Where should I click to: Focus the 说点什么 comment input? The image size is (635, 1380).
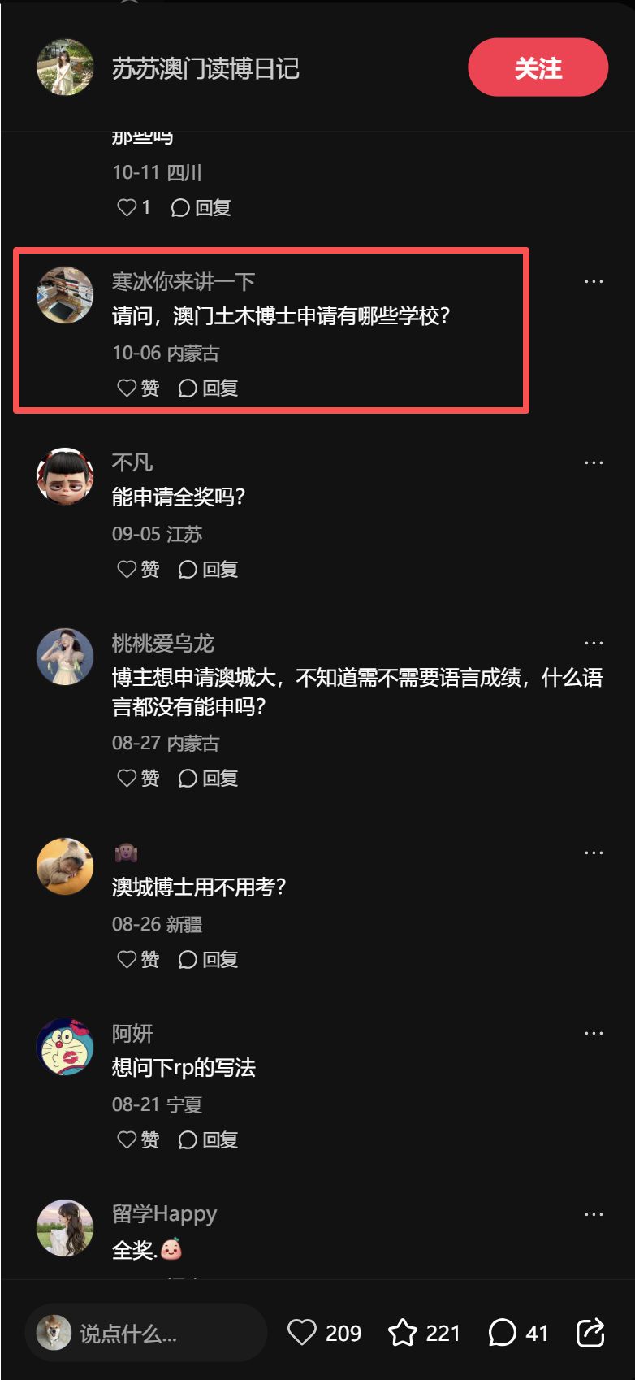146,1333
